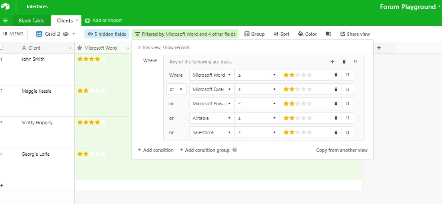This screenshot has width=442, height=204.
Task: Click Copy from another view
Action: (x=342, y=150)
